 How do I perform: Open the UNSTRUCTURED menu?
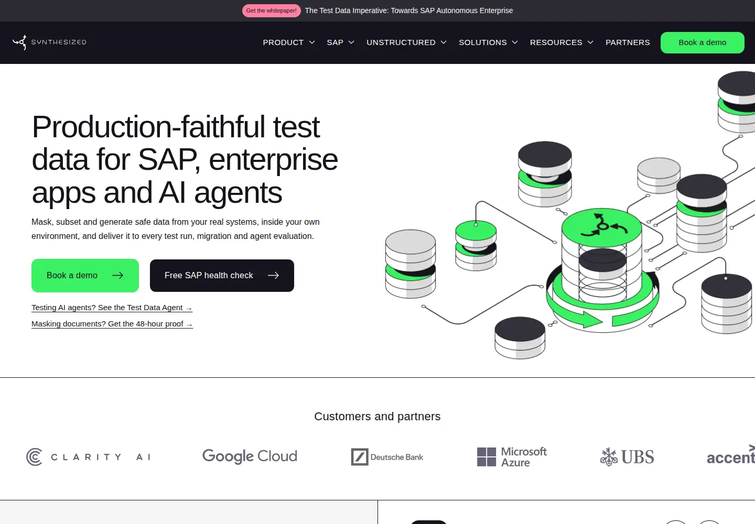coord(401,42)
